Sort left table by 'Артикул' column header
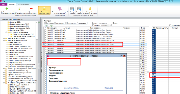Image resolution: width=180 pixels, height=94 pixels. pyautogui.click(x=66, y=28)
